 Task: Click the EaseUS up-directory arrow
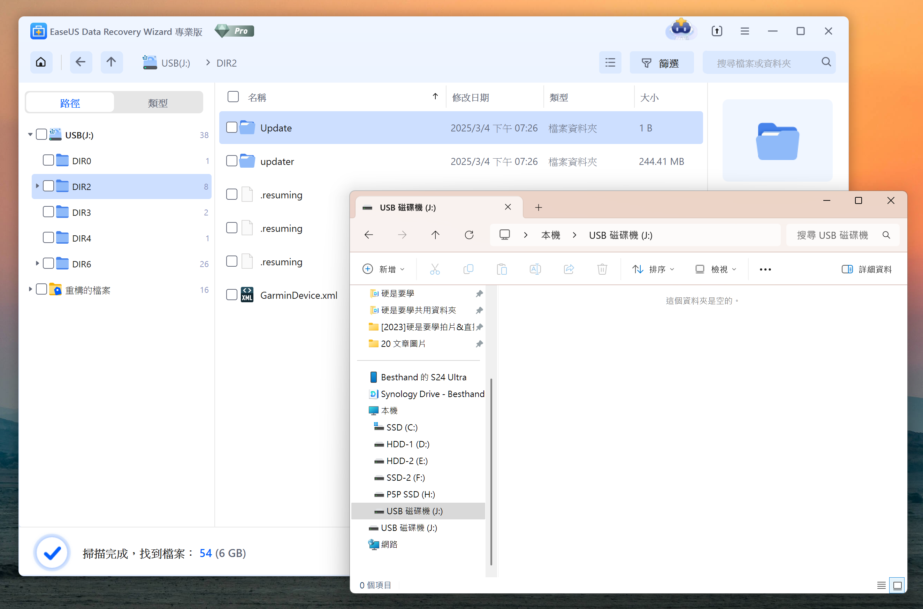point(112,62)
